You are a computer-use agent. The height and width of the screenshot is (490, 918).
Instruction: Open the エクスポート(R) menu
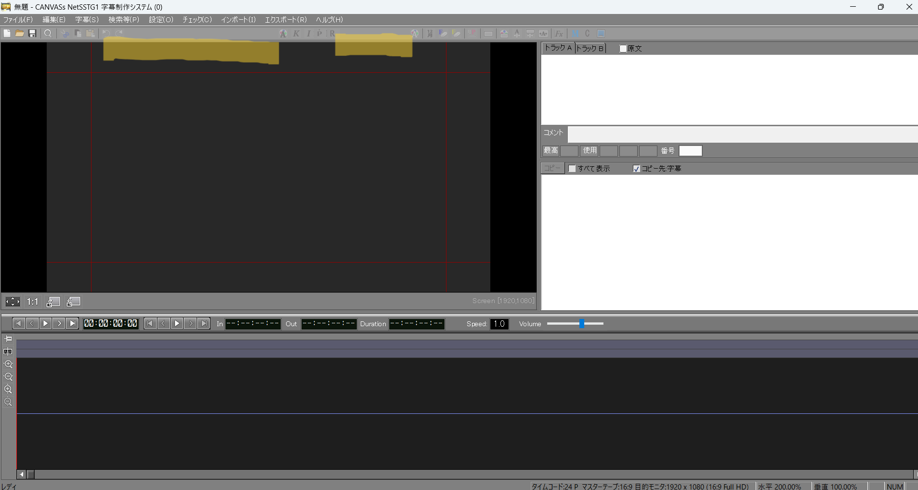pos(285,20)
